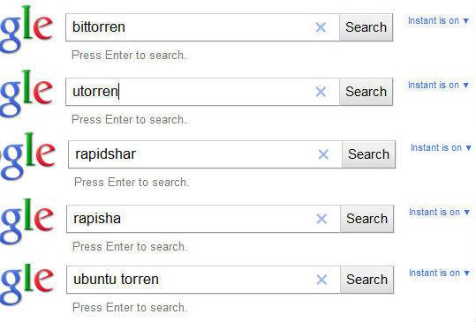Screen dimensions: 476x322
Task: Expand 'Instant is on' menu by 'rapisha' search
Action: coord(440,212)
